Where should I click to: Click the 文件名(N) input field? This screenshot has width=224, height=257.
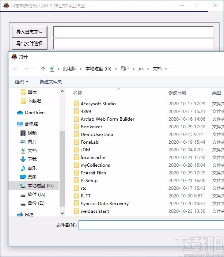pyautogui.click(x=151, y=225)
